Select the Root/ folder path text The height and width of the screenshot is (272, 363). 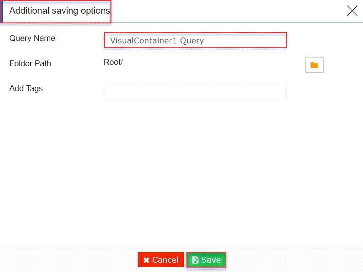coord(113,62)
